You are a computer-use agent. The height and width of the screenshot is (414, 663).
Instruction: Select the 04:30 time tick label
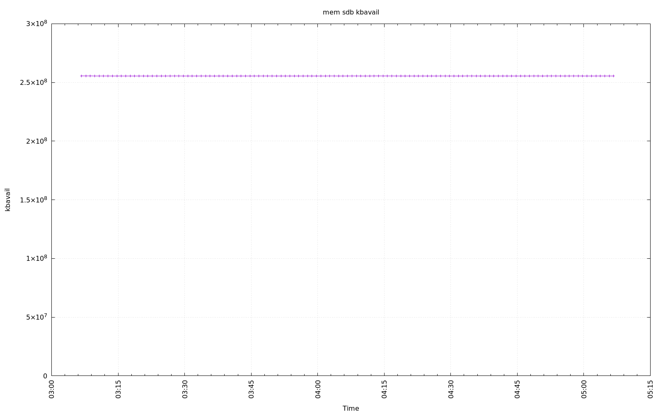pyautogui.click(x=451, y=390)
